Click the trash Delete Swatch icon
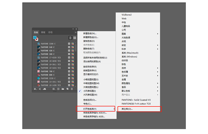 coord(72,89)
